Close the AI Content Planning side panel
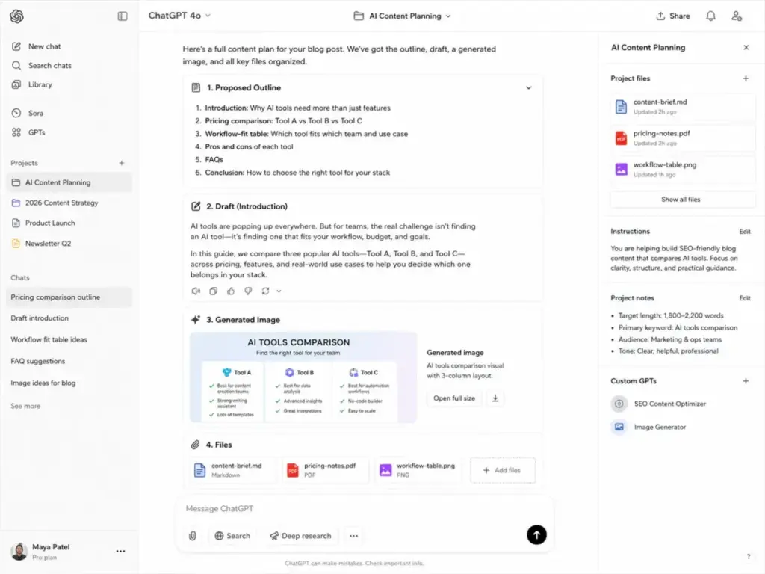This screenshot has width=765, height=574. [x=746, y=47]
